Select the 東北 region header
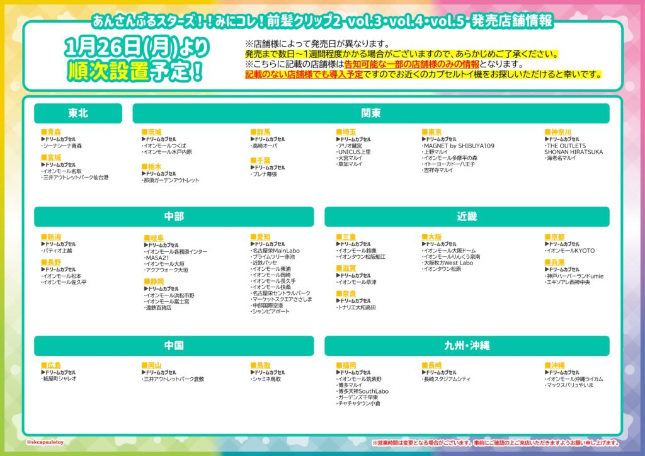The image size is (645, 456). [x=78, y=113]
